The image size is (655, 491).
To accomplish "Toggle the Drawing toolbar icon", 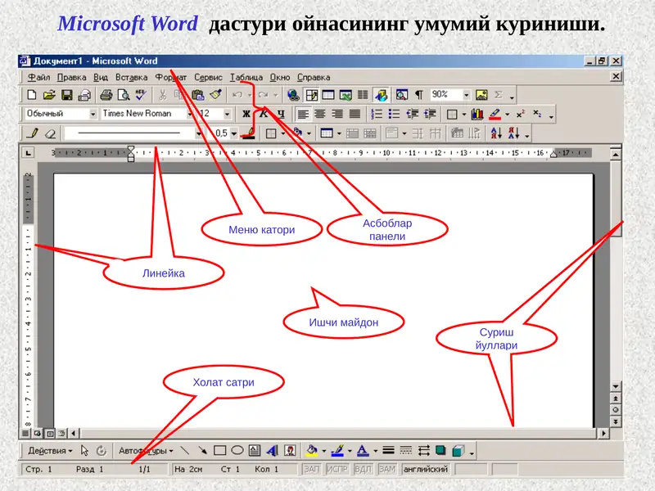I will pos(381,95).
